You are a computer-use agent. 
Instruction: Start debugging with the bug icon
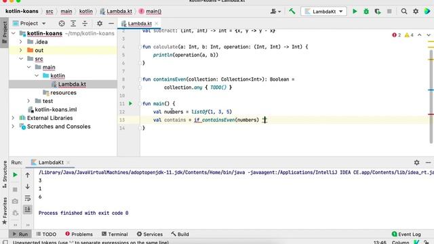(x=366, y=12)
